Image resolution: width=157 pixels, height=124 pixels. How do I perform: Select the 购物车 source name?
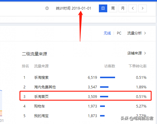pyautogui.click(x=40, y=106)
